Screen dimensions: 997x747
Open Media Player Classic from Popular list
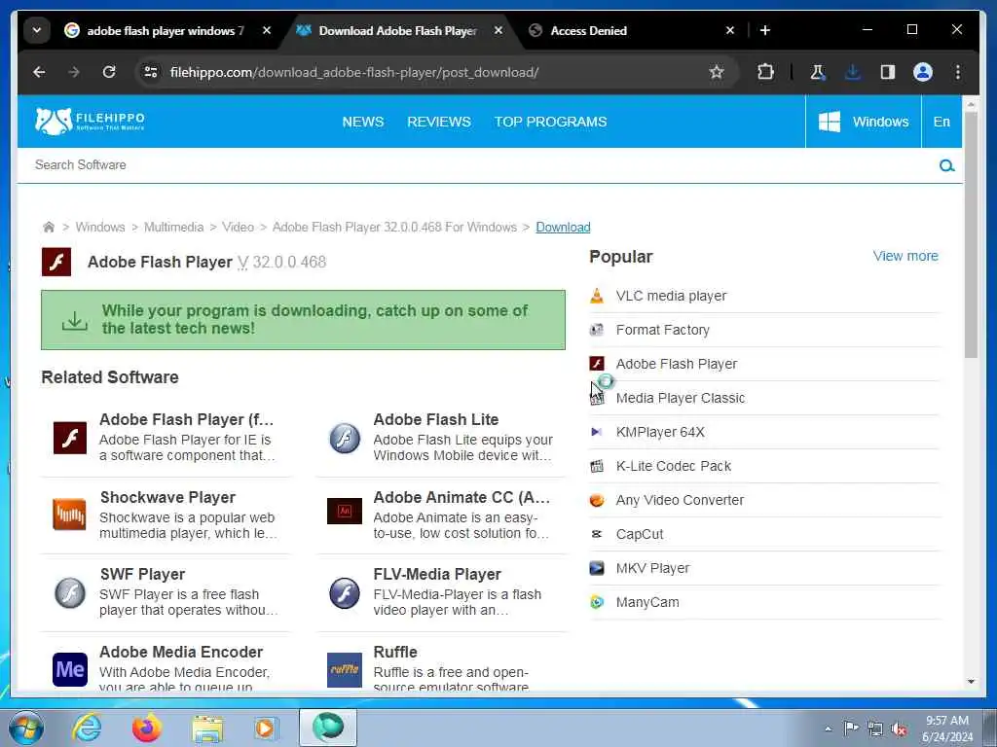coord(681,398)
